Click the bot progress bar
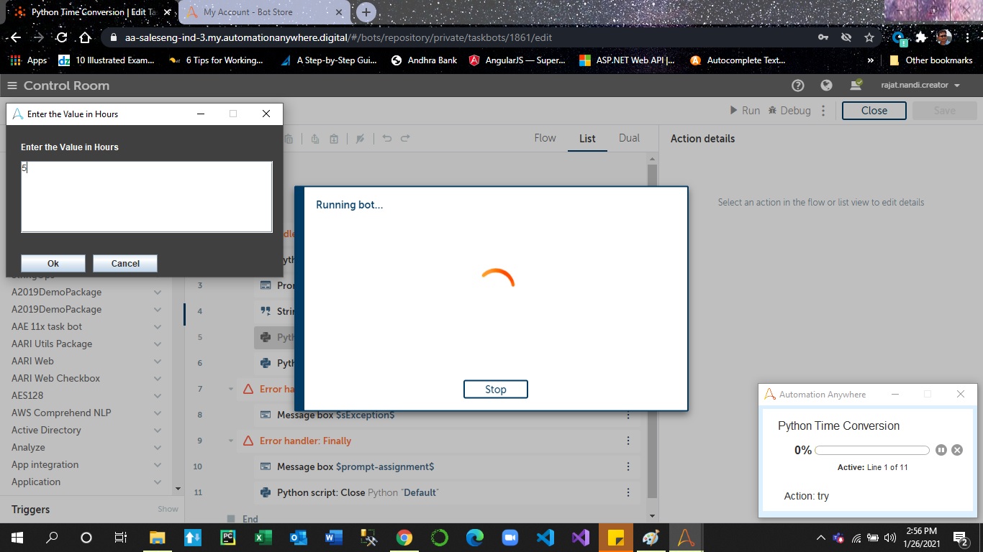Viewport: 983px width, 552px height. (x=871, y=450)
